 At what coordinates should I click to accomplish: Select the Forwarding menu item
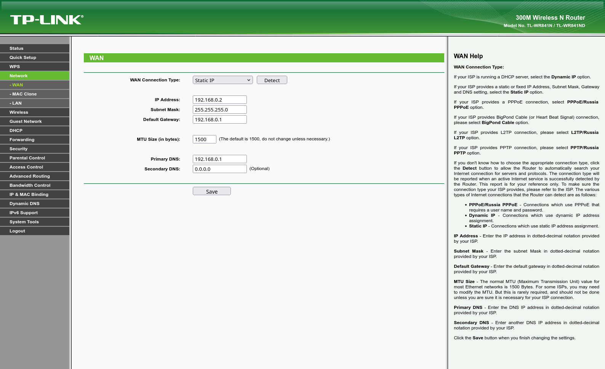35,140
